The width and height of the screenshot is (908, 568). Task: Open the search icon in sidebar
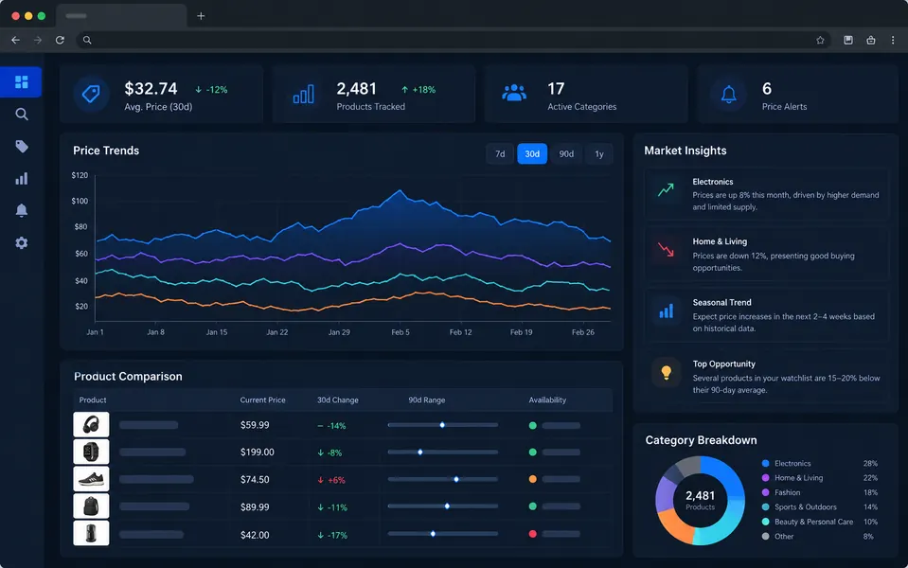click(x=22, y=114)
